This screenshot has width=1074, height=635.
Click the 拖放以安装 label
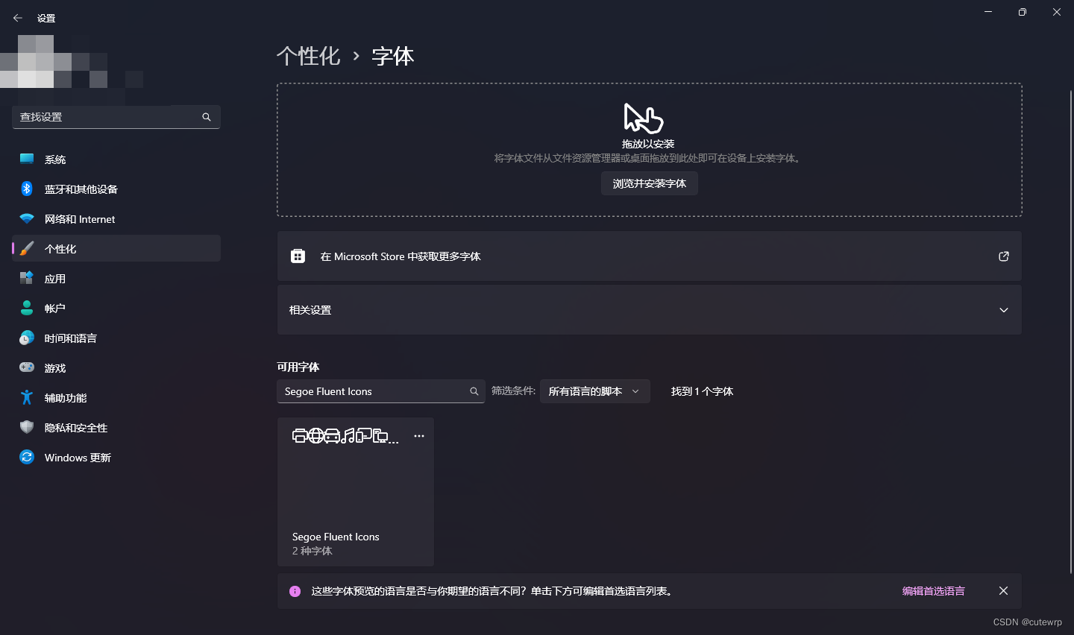click(648, 144)
